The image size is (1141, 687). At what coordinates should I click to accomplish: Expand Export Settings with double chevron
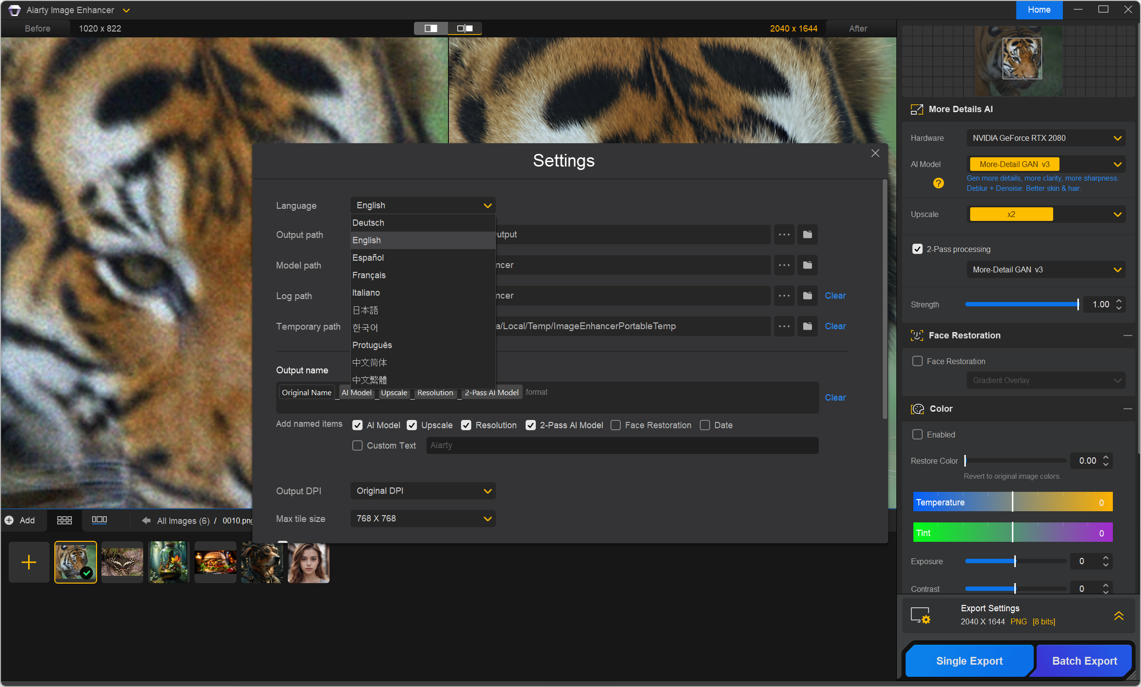click(x=1118, y=616)
